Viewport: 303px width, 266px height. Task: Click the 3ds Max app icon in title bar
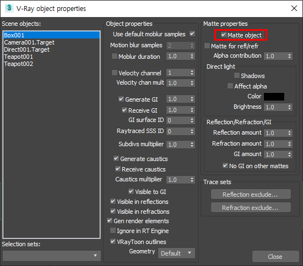[x=9, y=8]
